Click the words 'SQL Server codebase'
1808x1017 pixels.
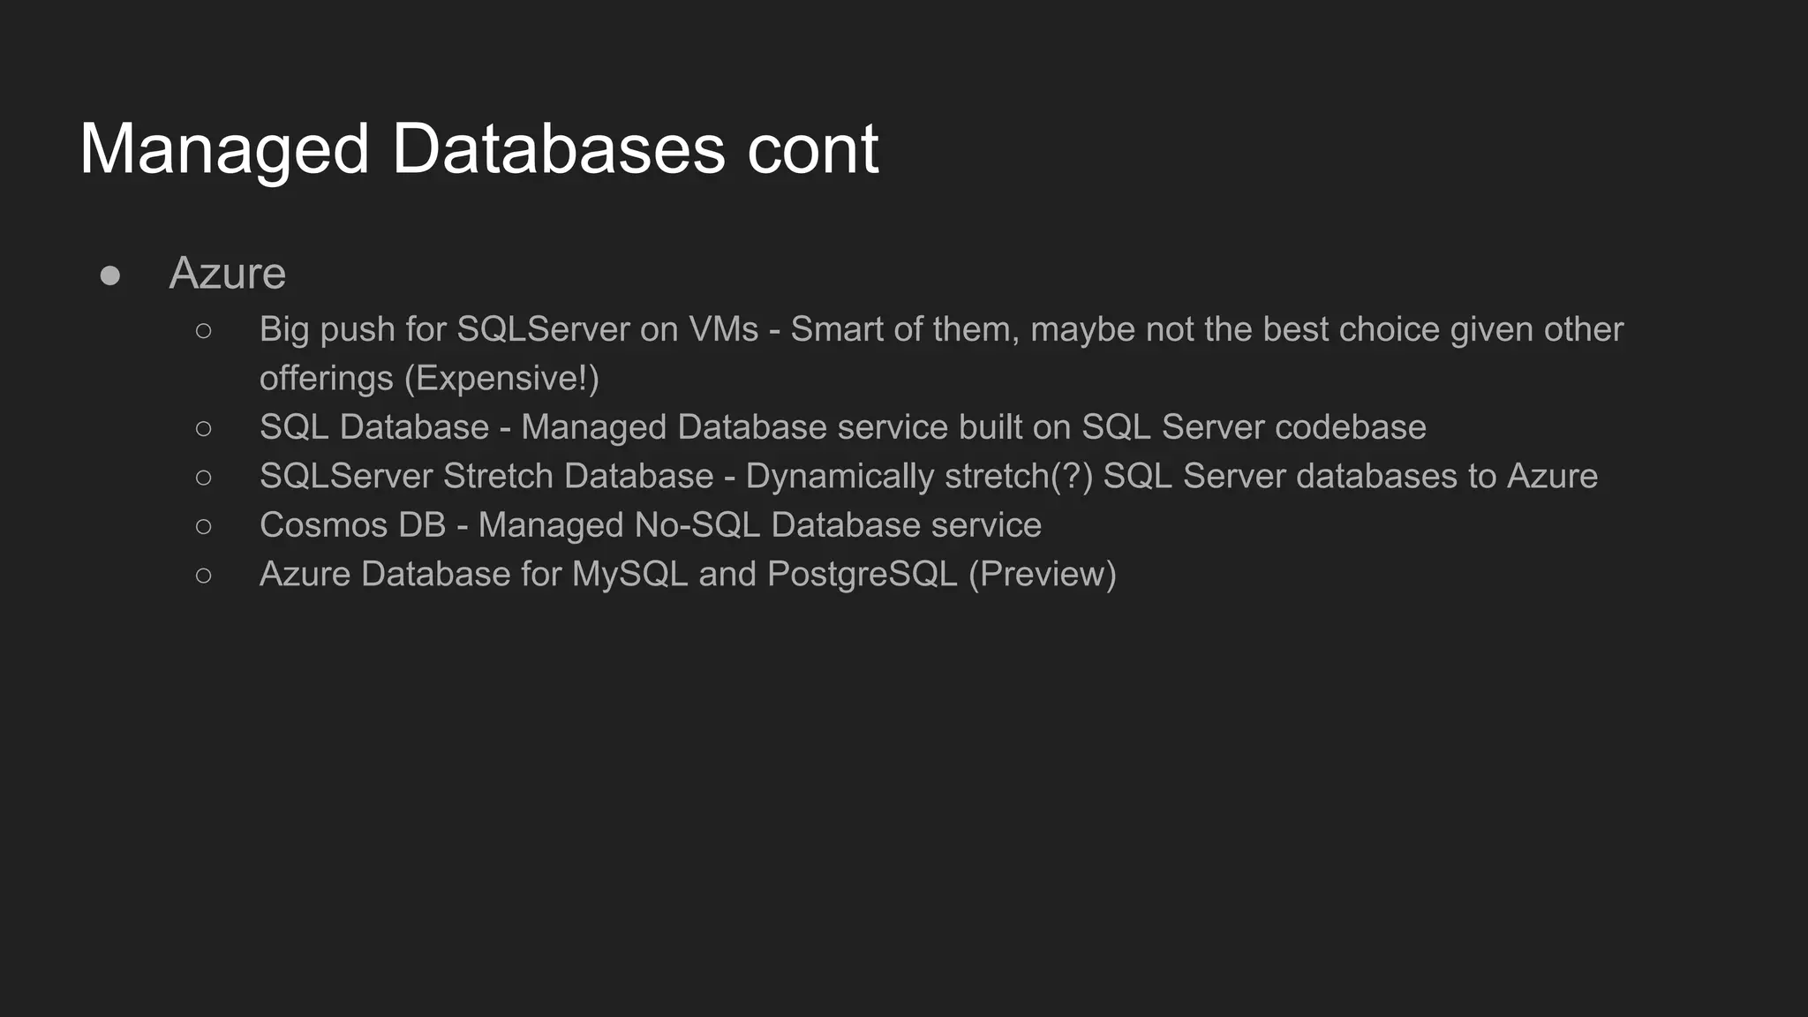point(1254,428)
